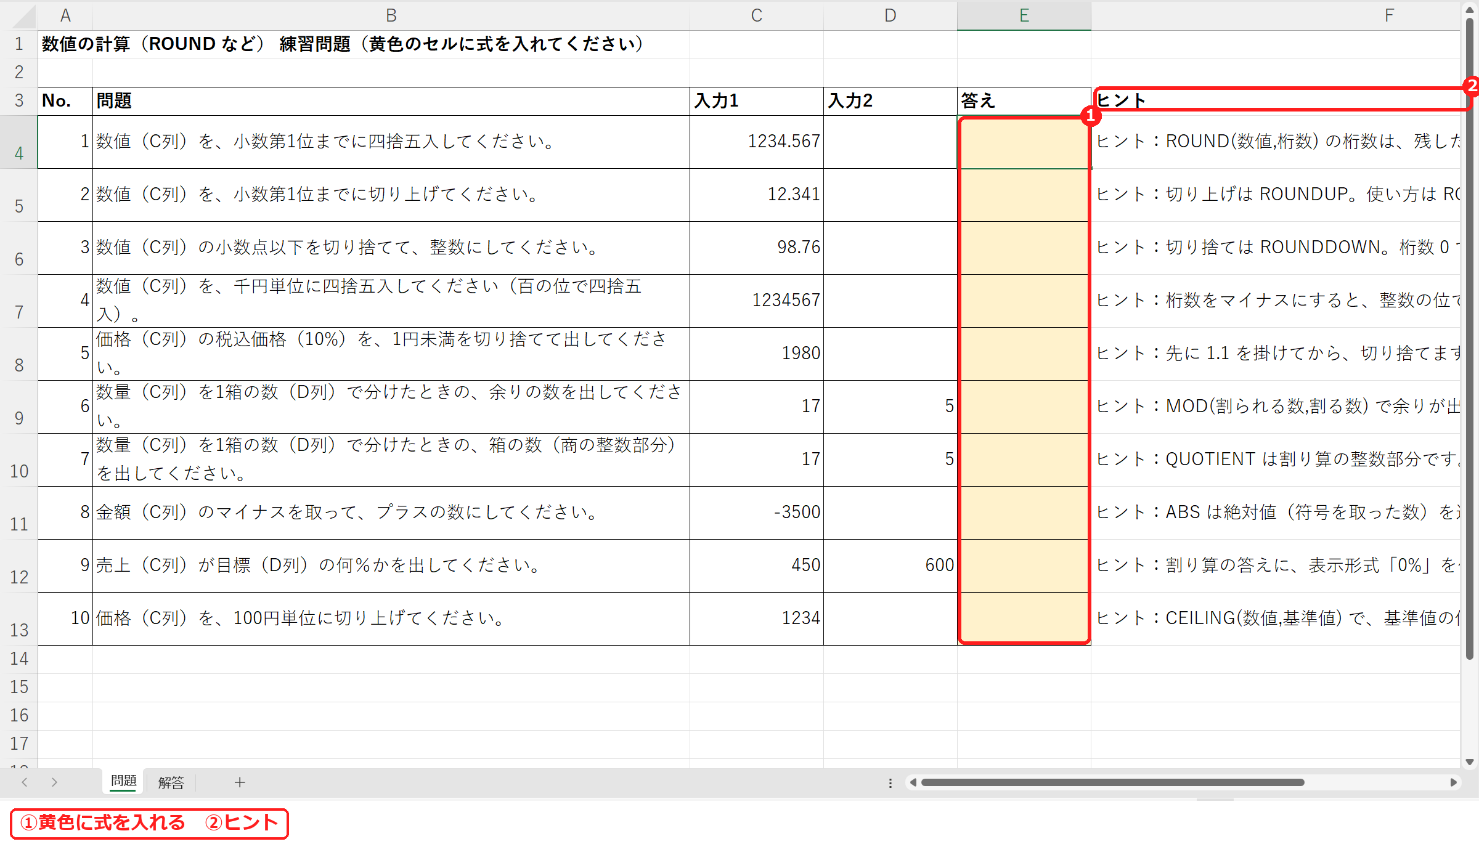Image resolution: width=1479 pixels, height=844 pixels.
Task: Click cell with value 450
Action: (x=757, y=566)
